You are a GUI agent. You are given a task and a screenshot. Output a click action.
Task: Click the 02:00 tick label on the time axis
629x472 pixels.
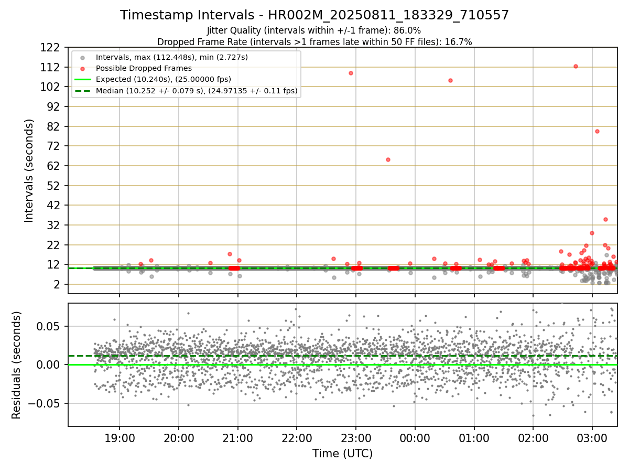coord(533,438)
